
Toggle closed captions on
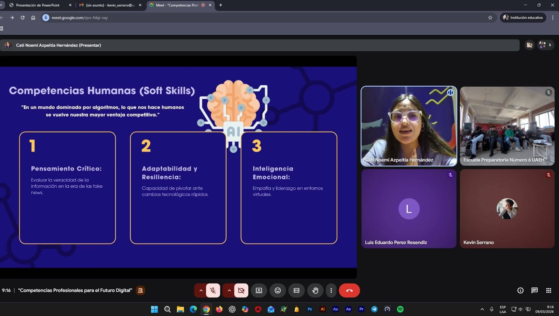(x=296, y=290)
